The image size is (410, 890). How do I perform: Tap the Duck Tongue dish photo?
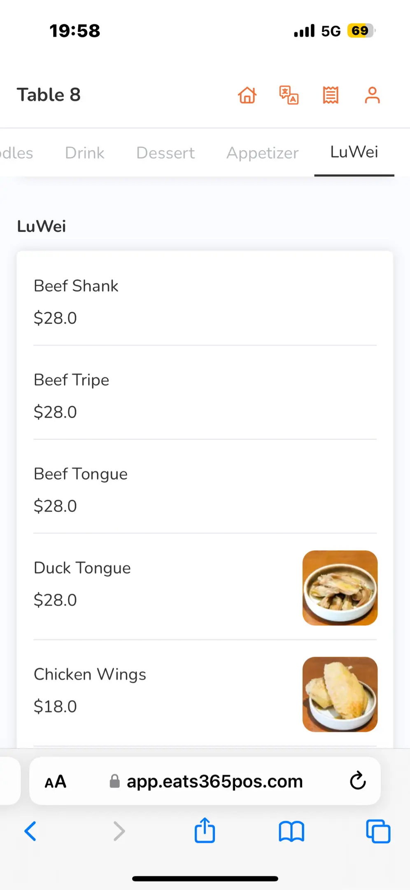coord(340,588)
